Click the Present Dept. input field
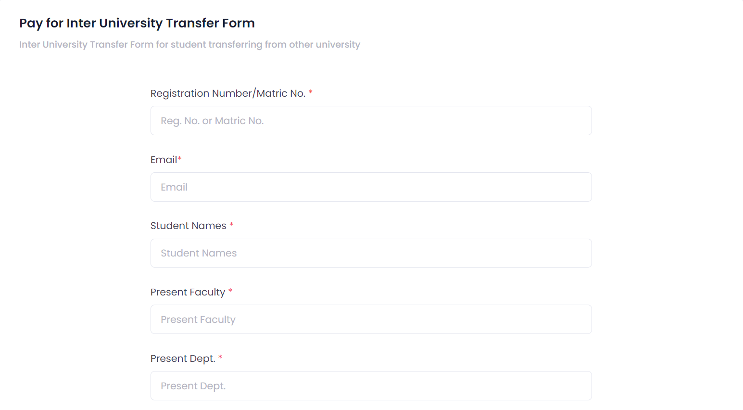The width and height of the screenshot is (743, 410). 370,385
